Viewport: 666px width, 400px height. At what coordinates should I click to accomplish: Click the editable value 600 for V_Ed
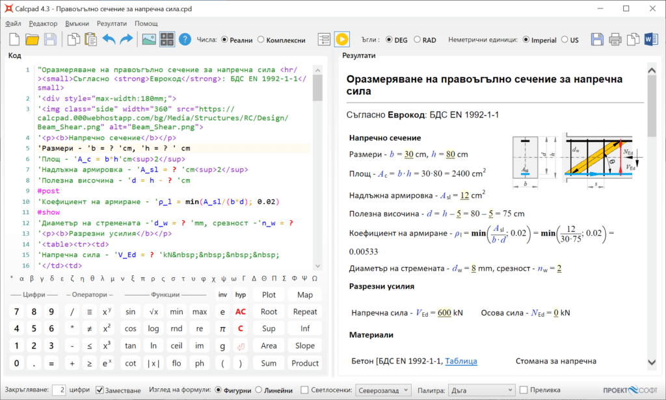click(444, 313)
